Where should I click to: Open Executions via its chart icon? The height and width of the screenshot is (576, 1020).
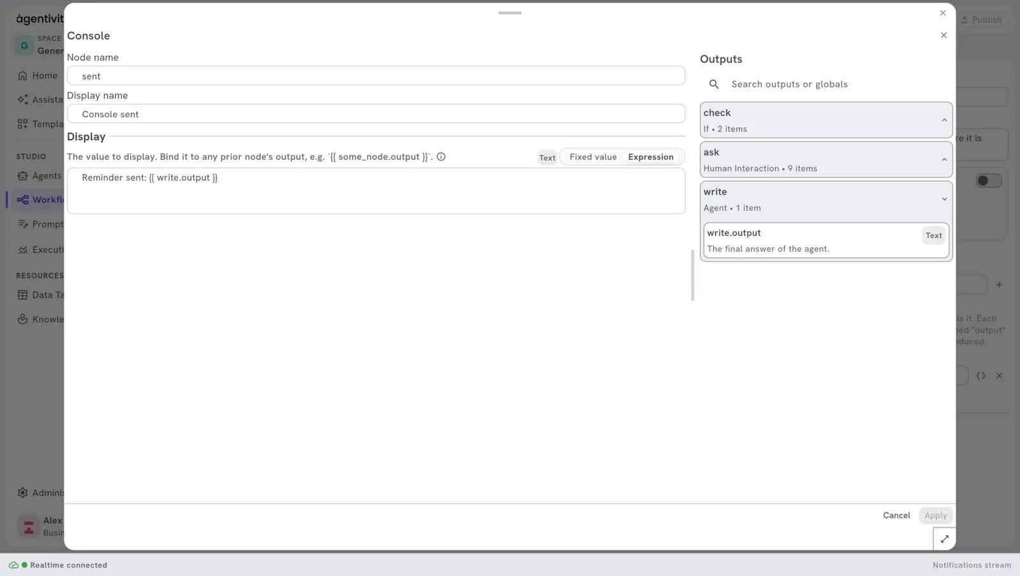click(x=23, y=250)
